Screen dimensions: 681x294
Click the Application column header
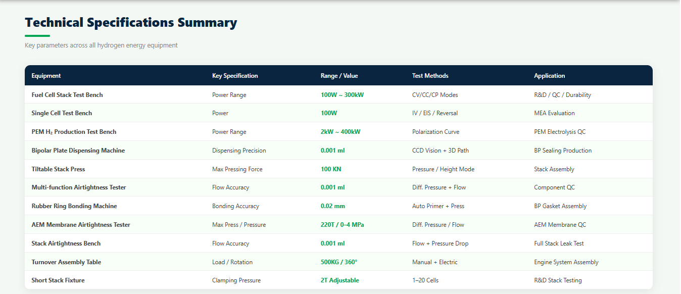pyautogui.click(x=549, y=76)
